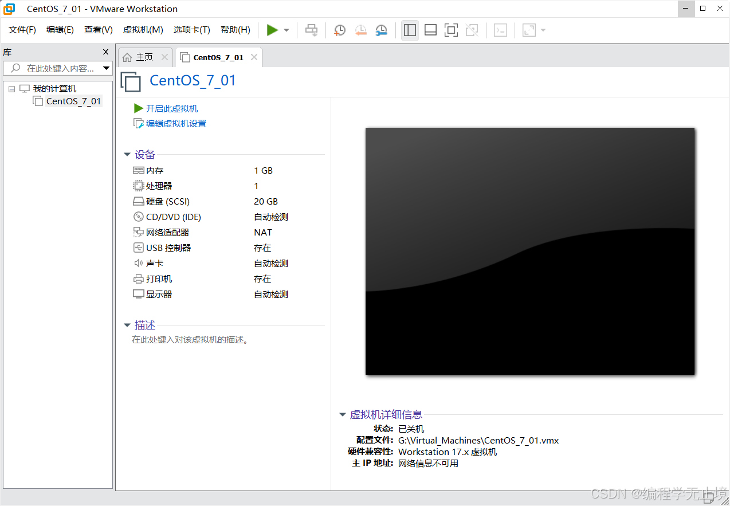Viewport: 730px width, 506px height.
Task: Click the Workstation 17.x 虚拟机 compatibility text
Action: pyautogui.click(x=448, y=452)
